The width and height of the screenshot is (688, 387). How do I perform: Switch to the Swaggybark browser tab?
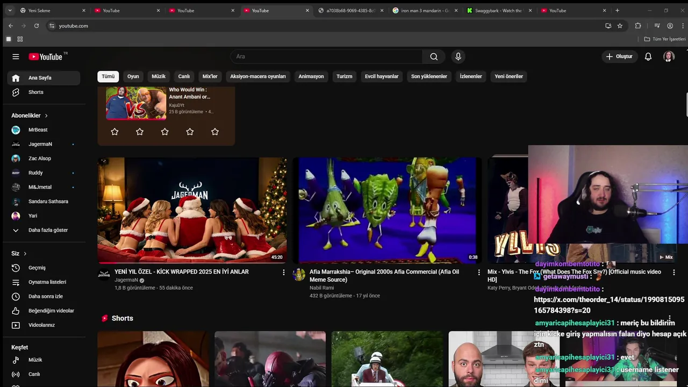[499, 10]
